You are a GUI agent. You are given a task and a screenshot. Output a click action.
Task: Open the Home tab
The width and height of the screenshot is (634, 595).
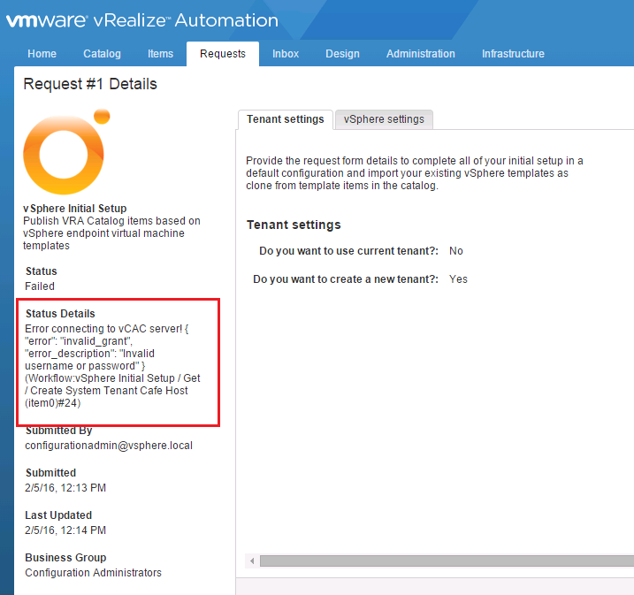tap(42, 54)
